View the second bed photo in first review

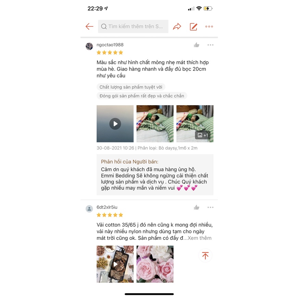pyautogui.click(x=155, y=124)
